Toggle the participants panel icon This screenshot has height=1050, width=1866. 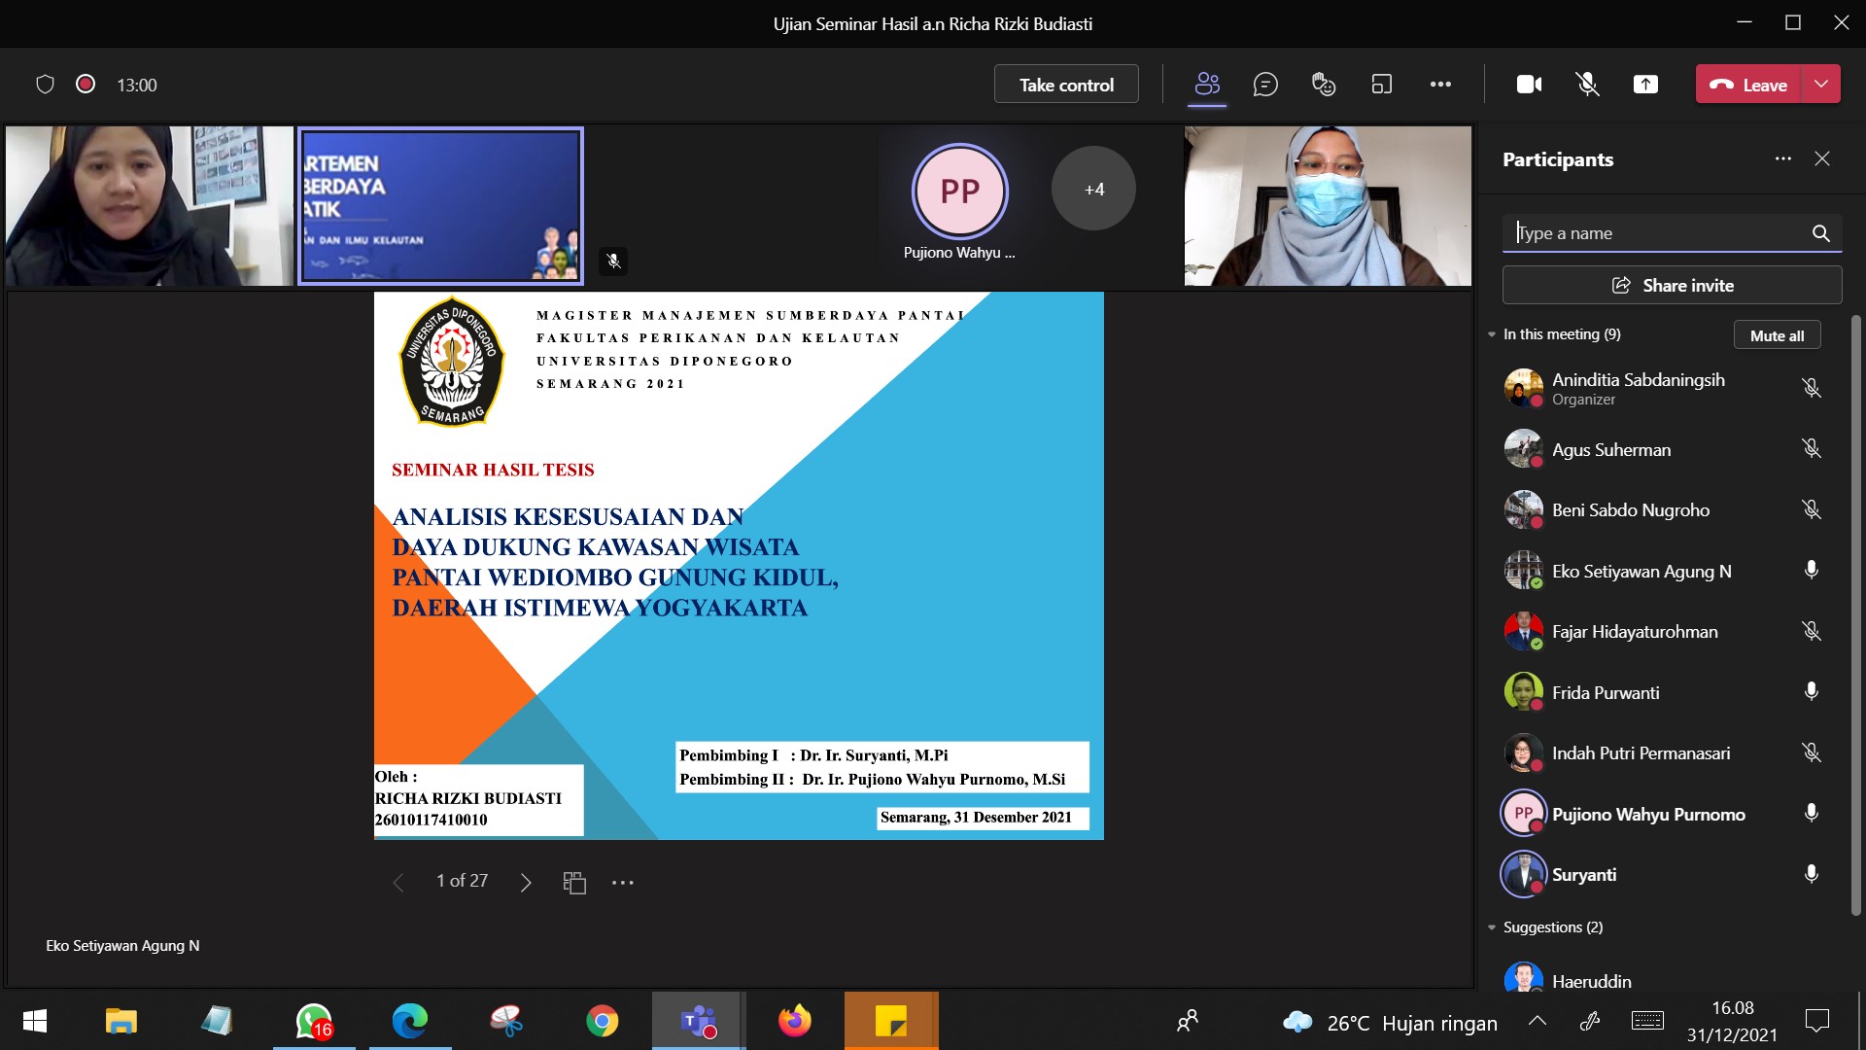click(1207, 85)
